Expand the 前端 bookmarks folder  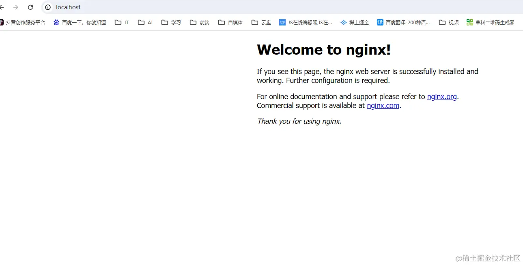click(200, 22)
